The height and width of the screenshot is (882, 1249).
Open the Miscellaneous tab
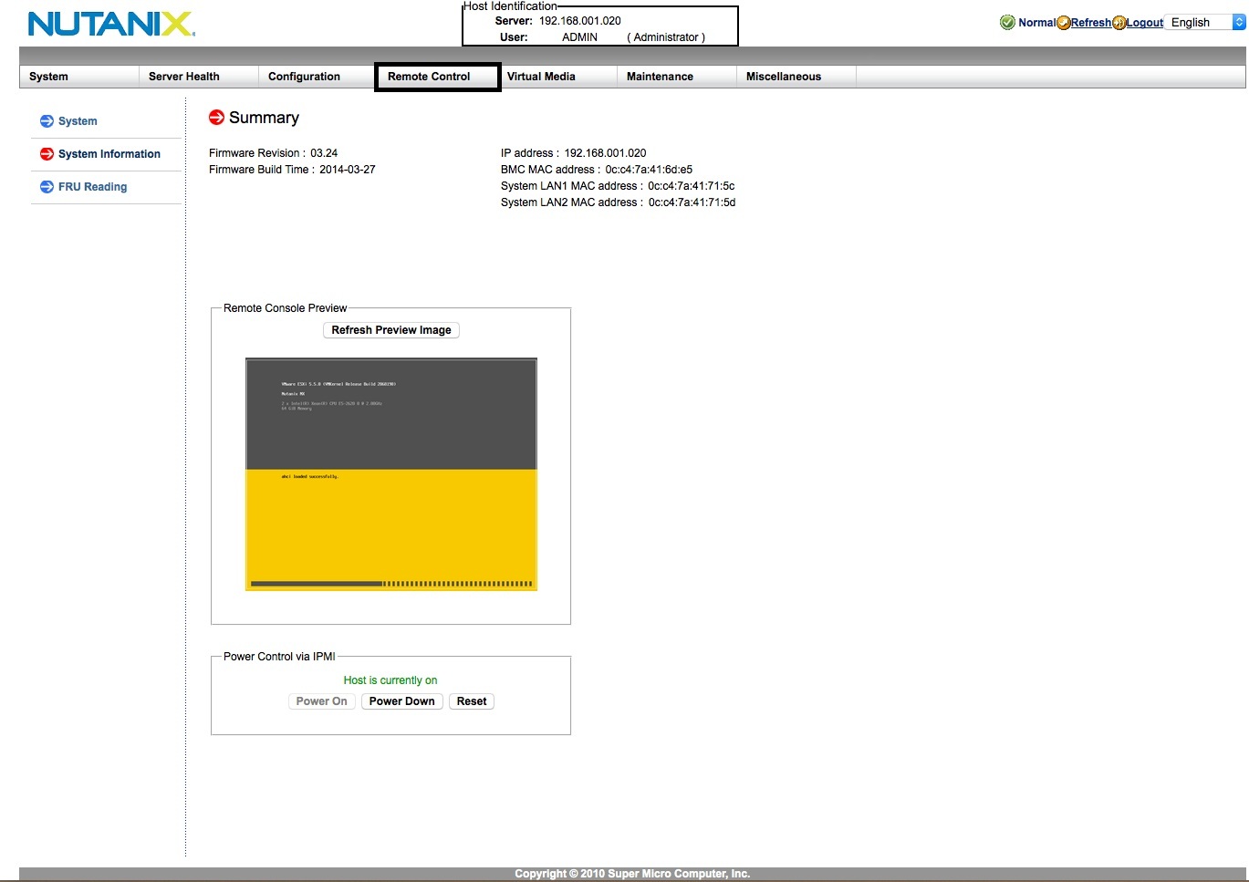pyautogui.click(x=783, y=77)
